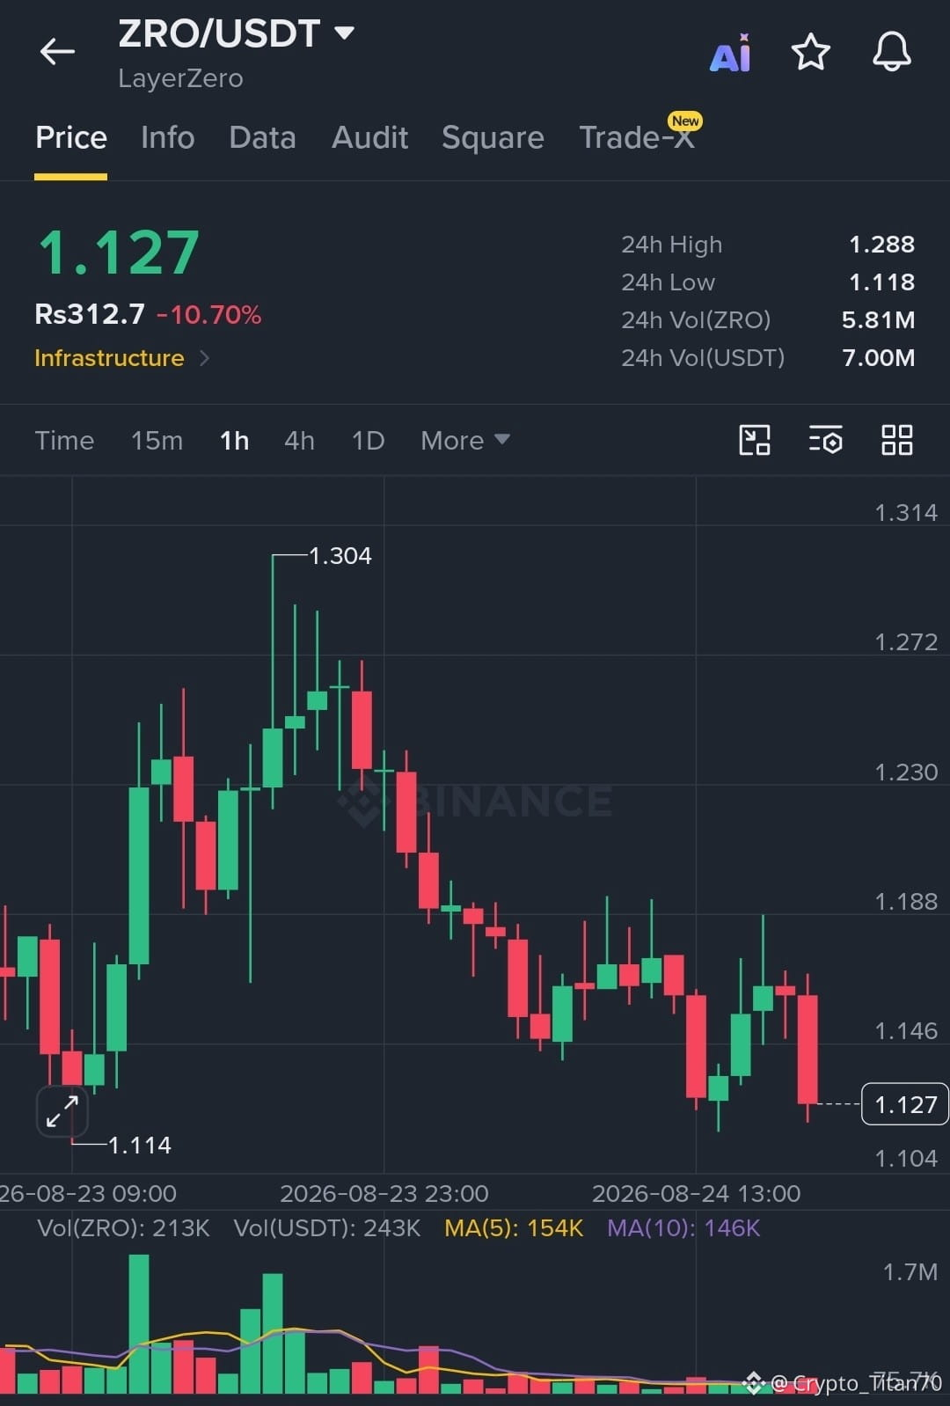Click the 1.304 high price marker
This screenshot has height=1406, width=950.
tap(340, 556)
